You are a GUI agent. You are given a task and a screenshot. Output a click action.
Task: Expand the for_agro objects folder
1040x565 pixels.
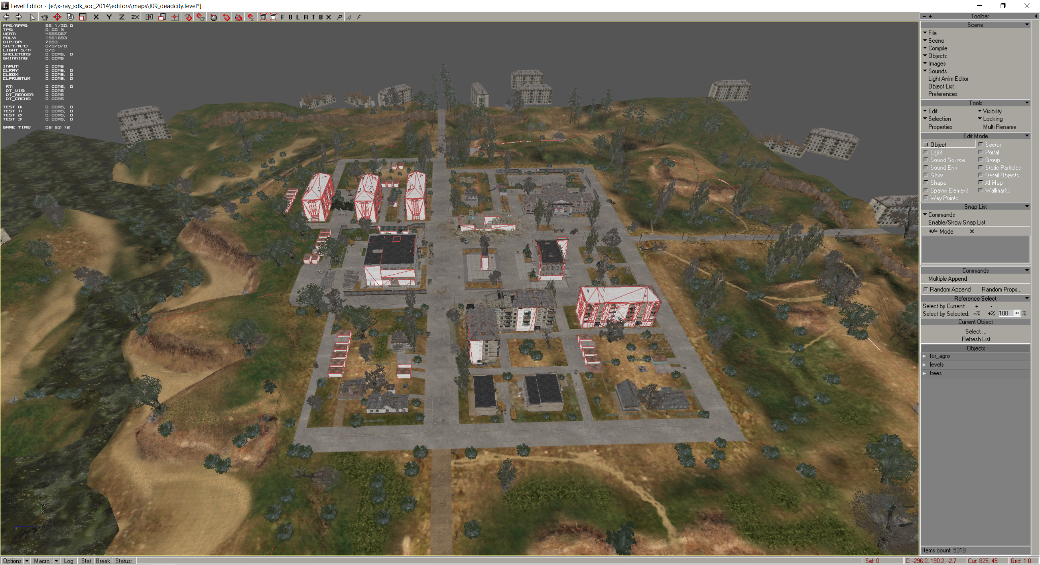coord(925,356)
